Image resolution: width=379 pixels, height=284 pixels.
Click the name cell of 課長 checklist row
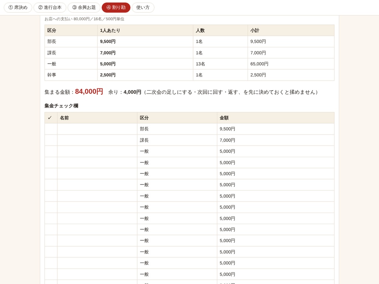pos(97,140)
